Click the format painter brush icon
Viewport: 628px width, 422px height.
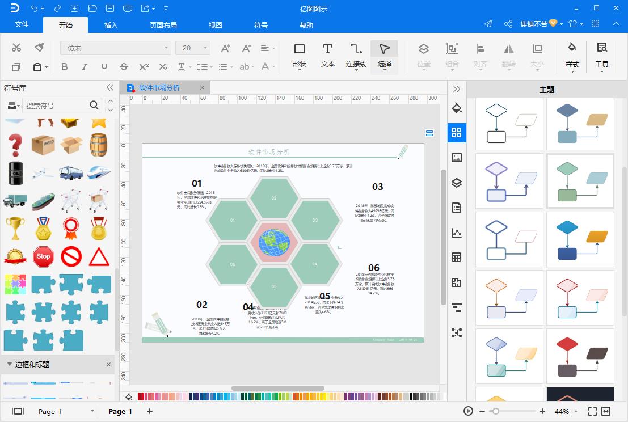39,47
